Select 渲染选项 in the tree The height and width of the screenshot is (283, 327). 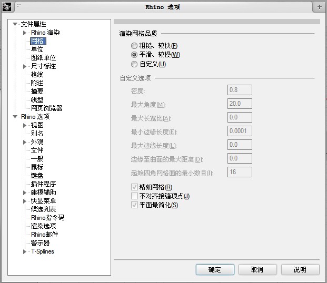[x=43, y=226]
